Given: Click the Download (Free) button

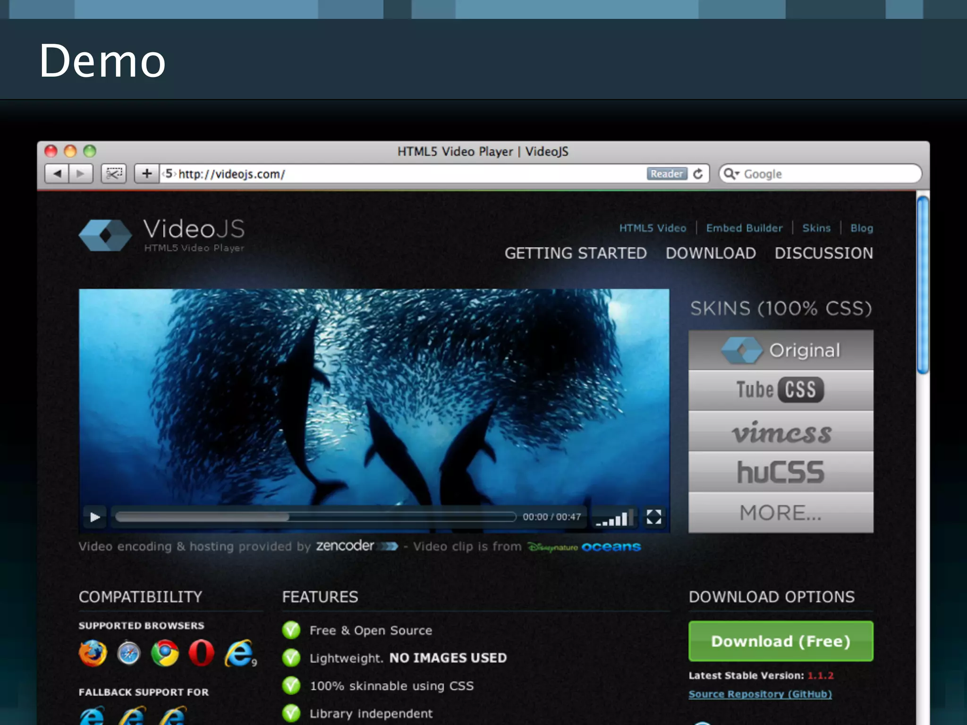Looking at the screenshot, I should (x=780, y=641).
